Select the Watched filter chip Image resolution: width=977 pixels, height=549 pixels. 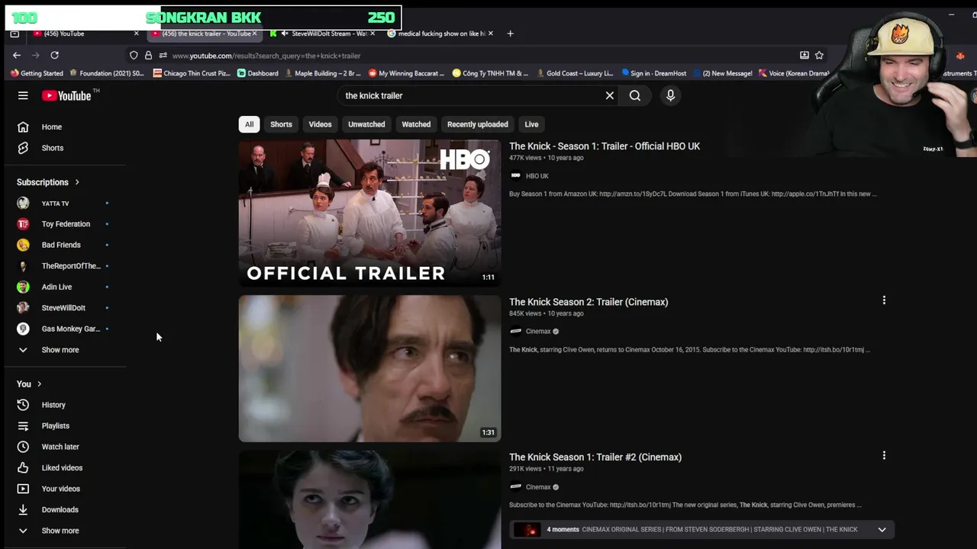coord(416,124)
